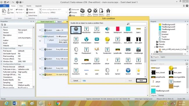Open the Undo dropdown arrow
The width and height of the screenshot is (189, 106).
(x=24, y=10)
